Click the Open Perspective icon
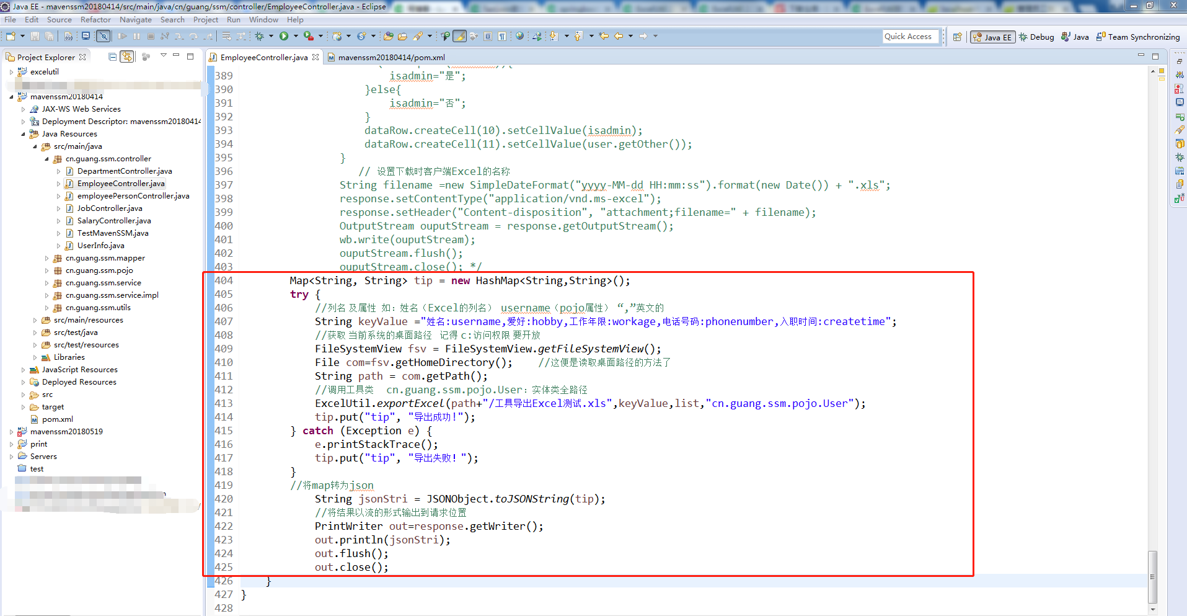1187x616 pixels. point(958,37)
